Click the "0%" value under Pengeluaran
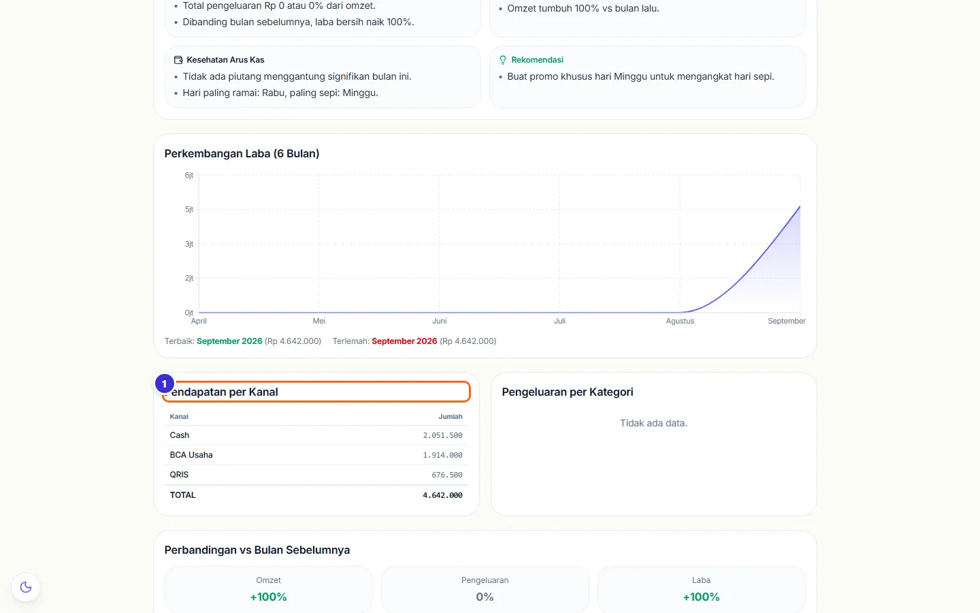Image resolution: width=980 pixels, height=613 pixels. (x=485, y=597)
